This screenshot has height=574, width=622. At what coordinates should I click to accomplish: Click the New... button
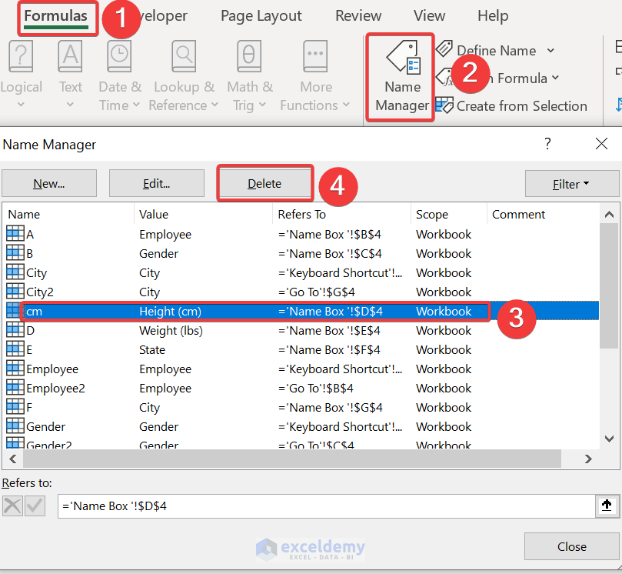coord(49,183)
